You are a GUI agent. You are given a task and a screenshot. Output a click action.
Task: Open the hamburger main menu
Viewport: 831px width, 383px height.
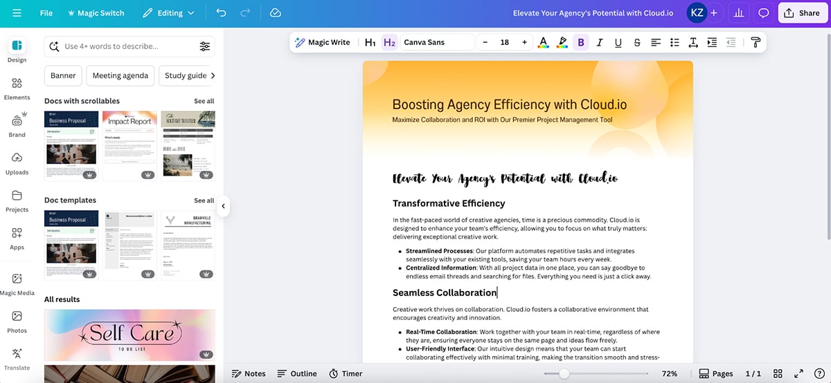pos(17,13)
